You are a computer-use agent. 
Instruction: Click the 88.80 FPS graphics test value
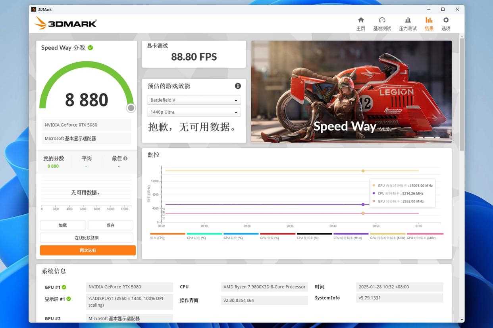194,57
